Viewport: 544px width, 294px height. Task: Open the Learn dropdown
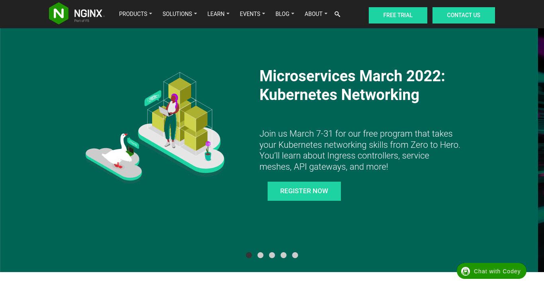[x=218, y=14]
